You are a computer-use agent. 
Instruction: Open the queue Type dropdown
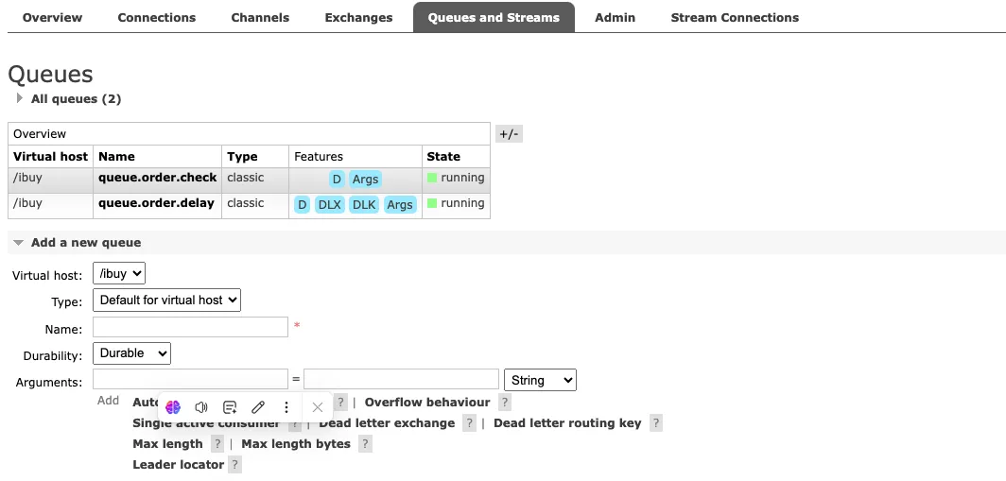pyautogui.click(x=167, y=301)
